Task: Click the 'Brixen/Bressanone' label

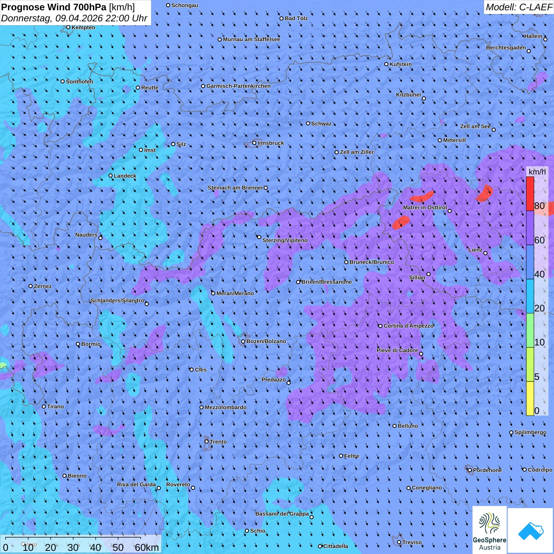Action: (x=326, y=282)
